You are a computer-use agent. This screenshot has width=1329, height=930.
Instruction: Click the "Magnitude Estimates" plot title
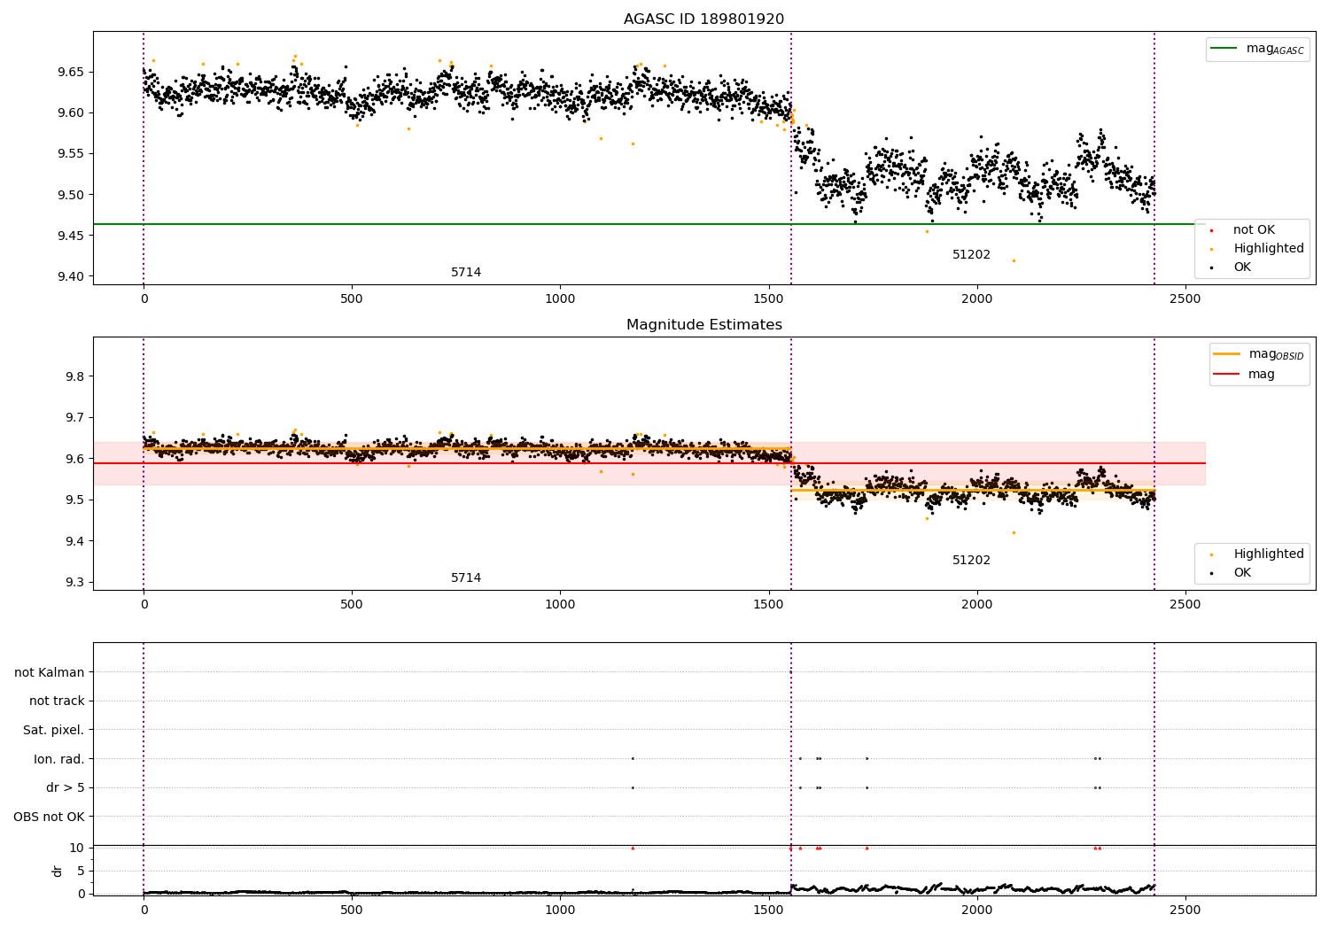[x=703, y=325]
